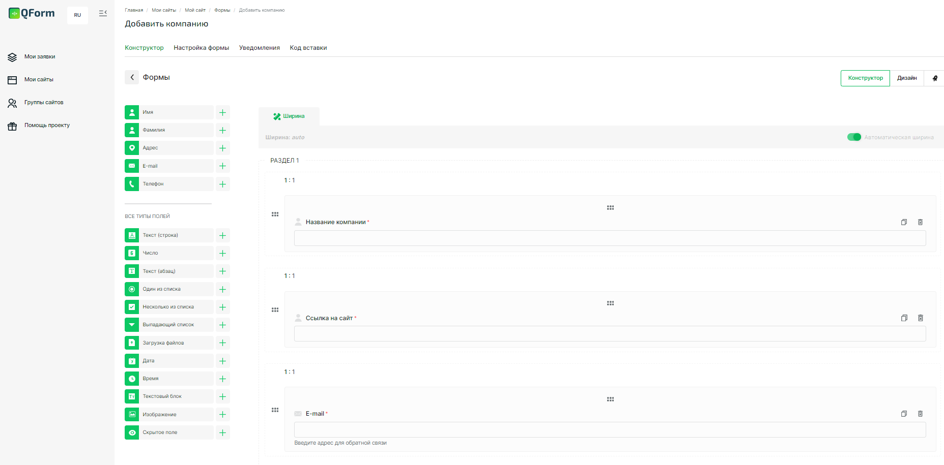Screen dimensions: 944x465
Task: Add a Скрытое поле with plus
Action: point(222,432)
